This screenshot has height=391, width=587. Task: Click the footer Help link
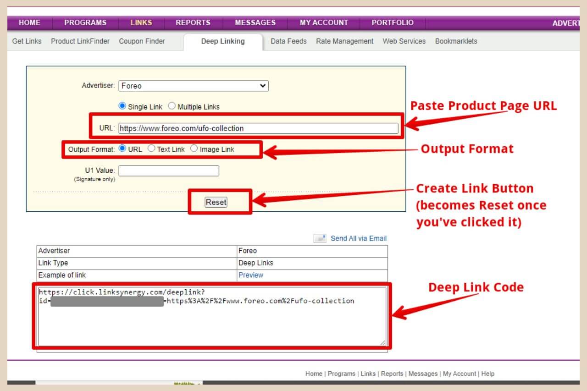488,374
